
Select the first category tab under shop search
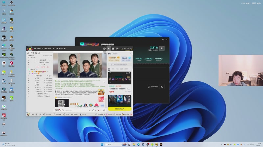coord(109,69)
